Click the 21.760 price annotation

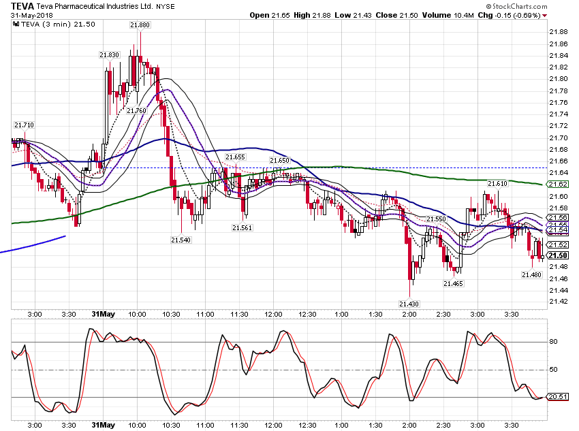click(137, 111)
